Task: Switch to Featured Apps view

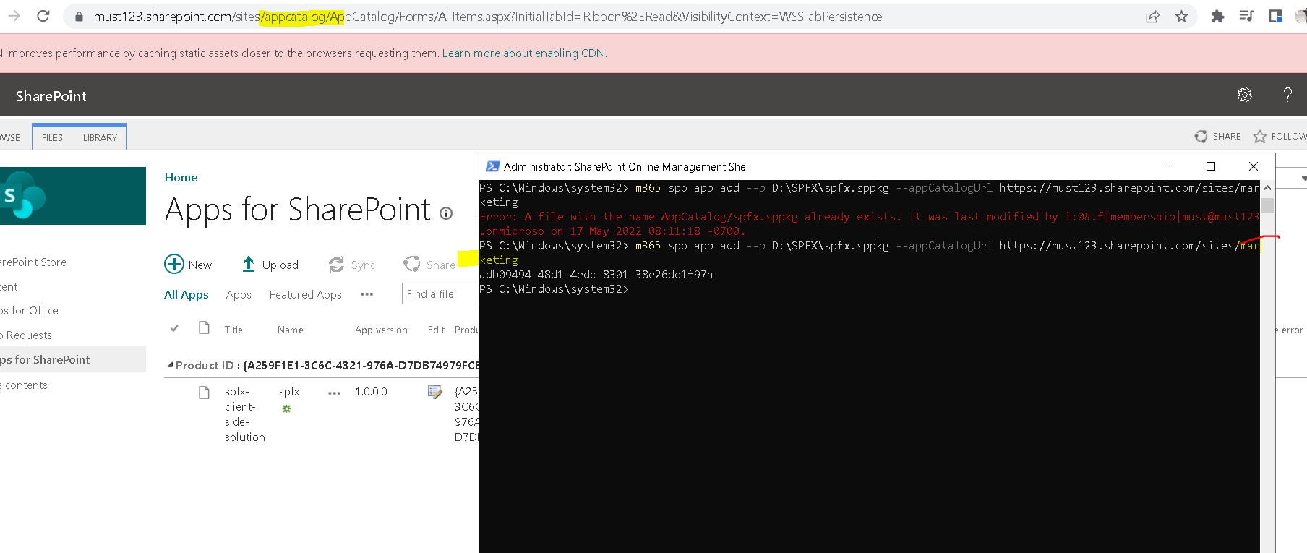Action: 305,294
